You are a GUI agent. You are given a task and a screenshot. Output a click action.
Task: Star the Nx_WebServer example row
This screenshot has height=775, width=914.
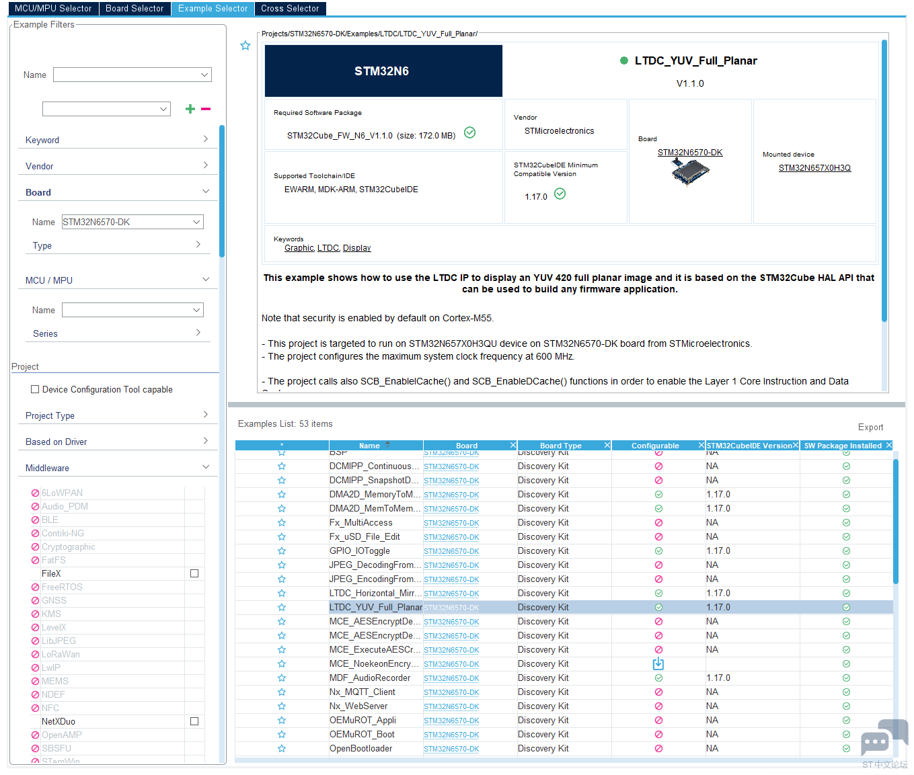282,706
